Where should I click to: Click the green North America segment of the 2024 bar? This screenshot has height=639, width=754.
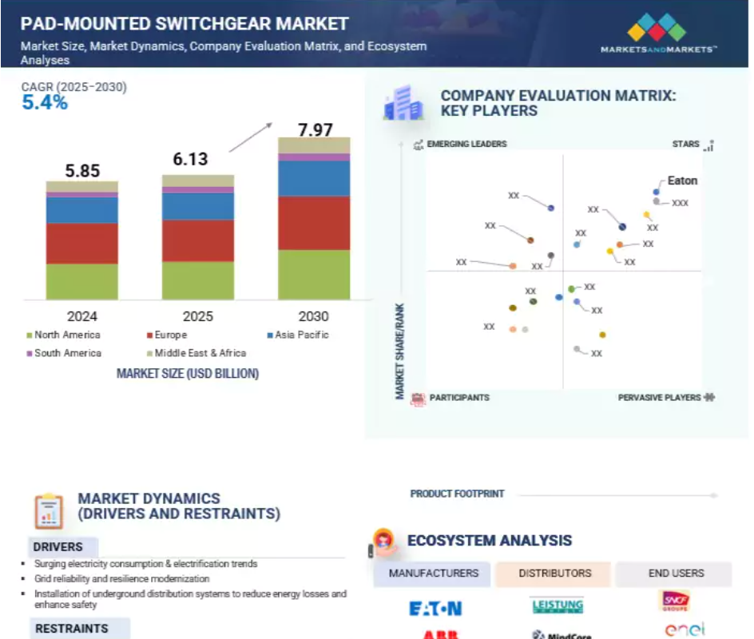click(x=82, y=282)
